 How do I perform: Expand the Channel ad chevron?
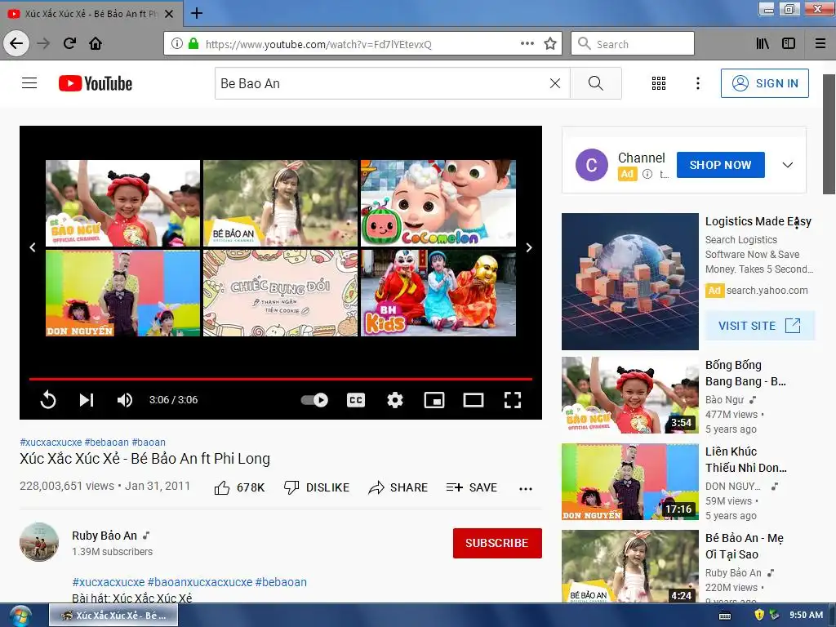point(788,165)
